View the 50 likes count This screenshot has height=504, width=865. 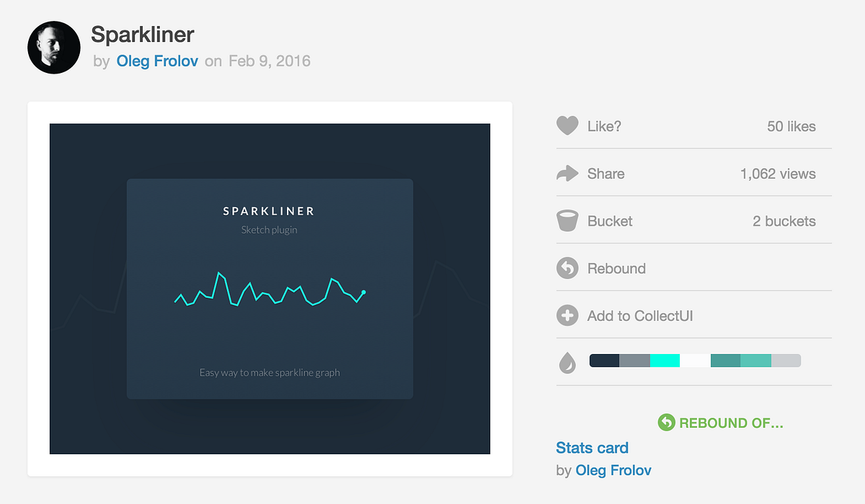(791, 126)
